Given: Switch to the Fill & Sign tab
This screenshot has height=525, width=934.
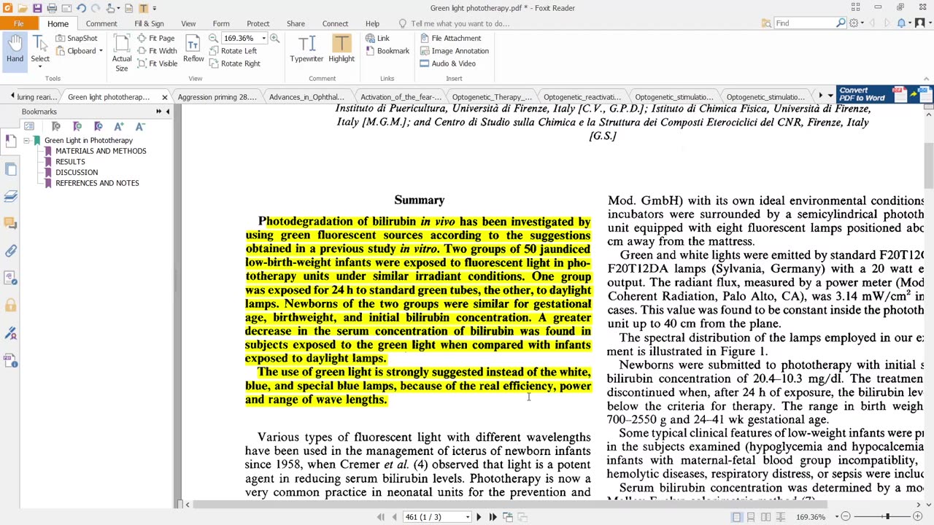Looking at the screenshot, I should (149, 23).
